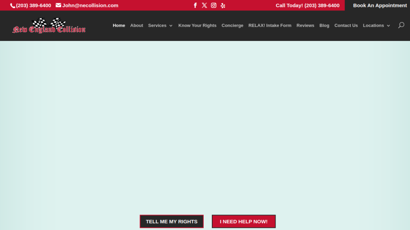
Task: Open the RELAX! Intake Form
Action: 270,25
